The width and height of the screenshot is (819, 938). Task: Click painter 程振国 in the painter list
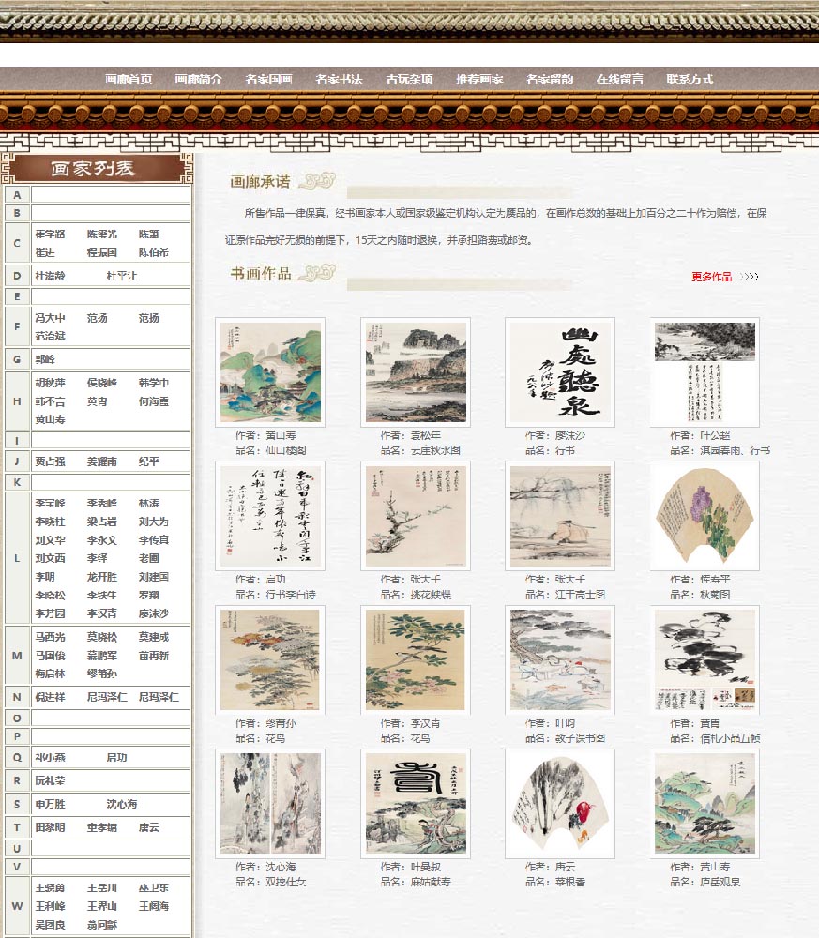pos(102,252)
